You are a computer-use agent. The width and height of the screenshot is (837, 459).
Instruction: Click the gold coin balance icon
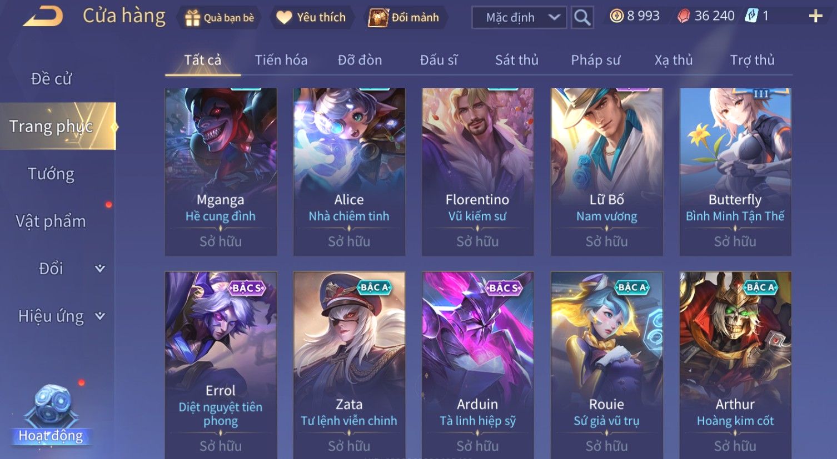coord(616,16)
